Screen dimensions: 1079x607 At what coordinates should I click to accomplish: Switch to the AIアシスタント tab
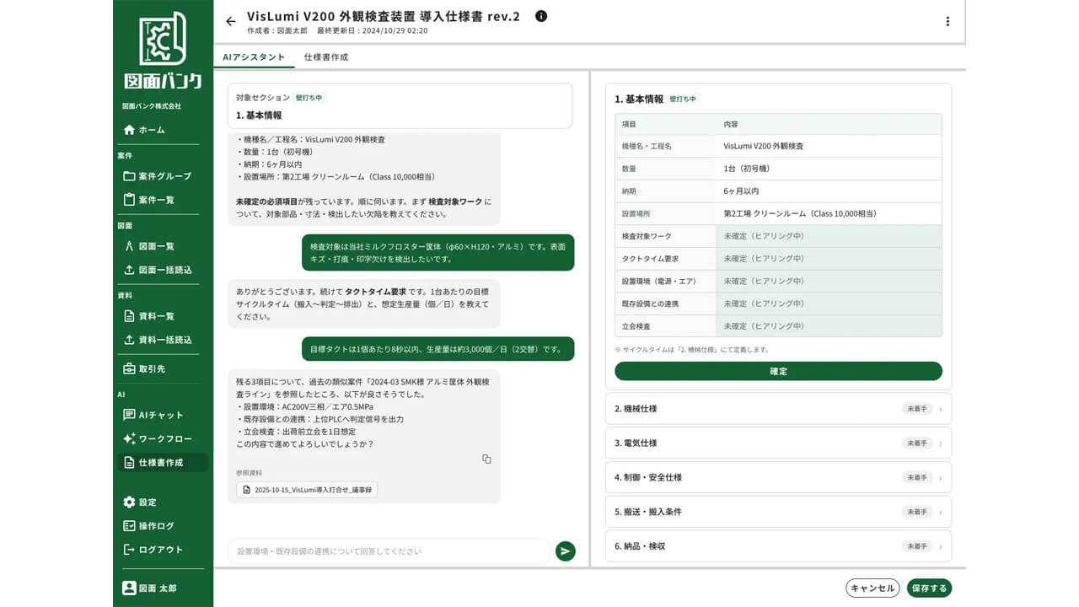[x=254, y=57]
